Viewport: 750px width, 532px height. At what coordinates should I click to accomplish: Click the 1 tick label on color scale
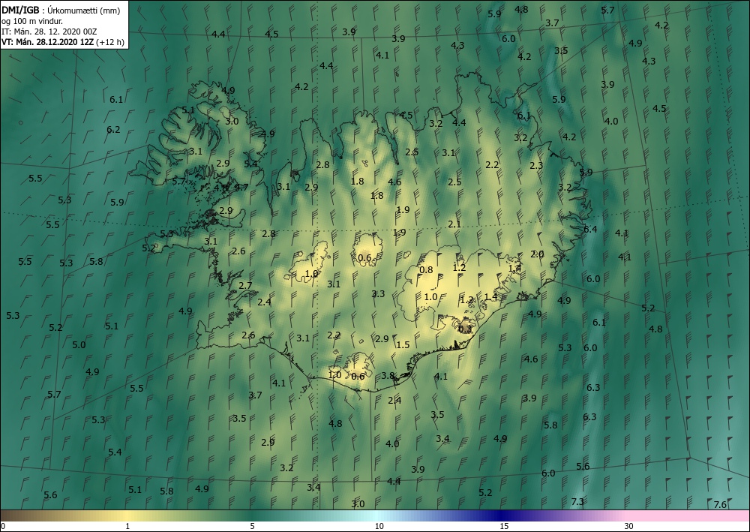click(127, 527)
